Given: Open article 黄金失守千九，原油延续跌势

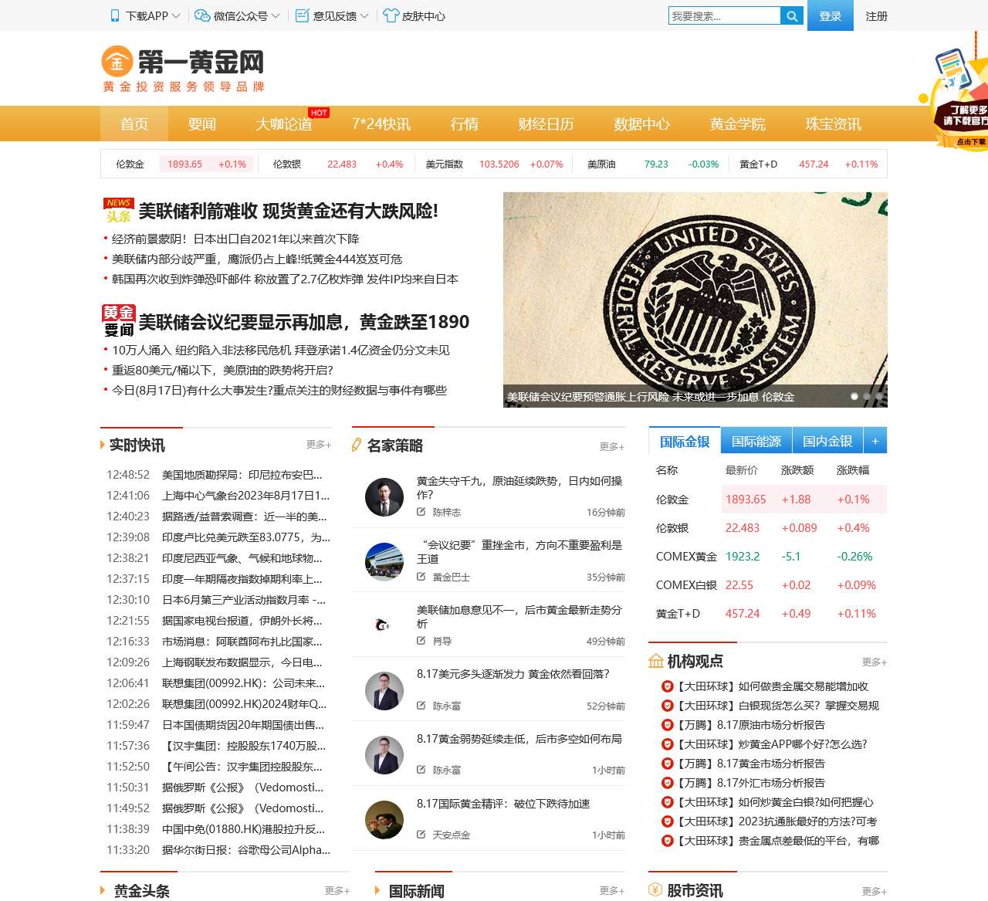Looking at the screenshot, I should pyautogui.click(x=519, y=488).
